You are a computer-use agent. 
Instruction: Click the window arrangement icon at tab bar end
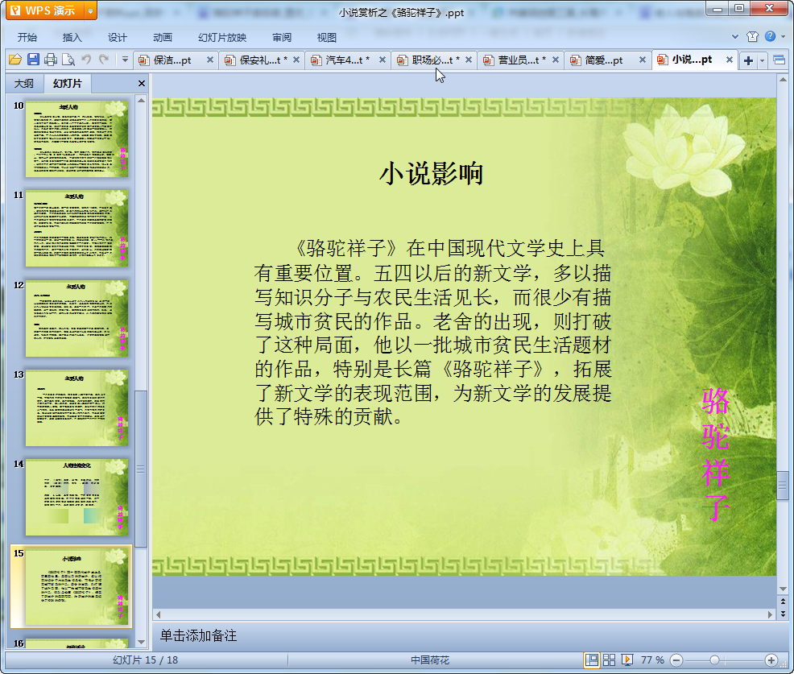(x=780, y=60)
